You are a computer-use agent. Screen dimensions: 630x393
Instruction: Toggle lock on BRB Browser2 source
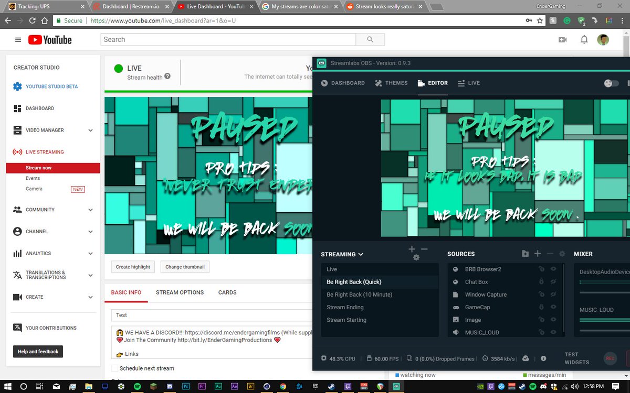pos(541,269)
